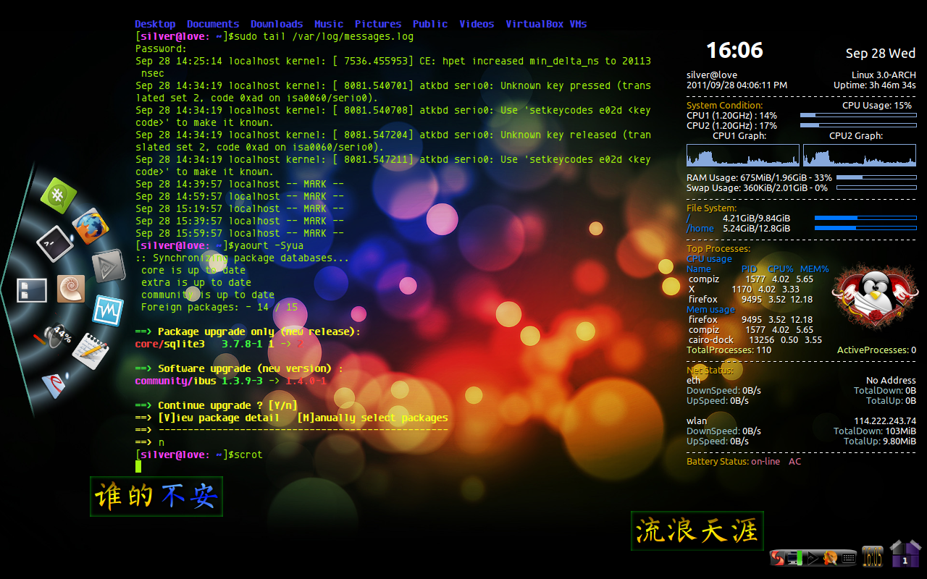927x579 pixels.
Task: Click the 44% volume speaker icon
Action: 54,336
